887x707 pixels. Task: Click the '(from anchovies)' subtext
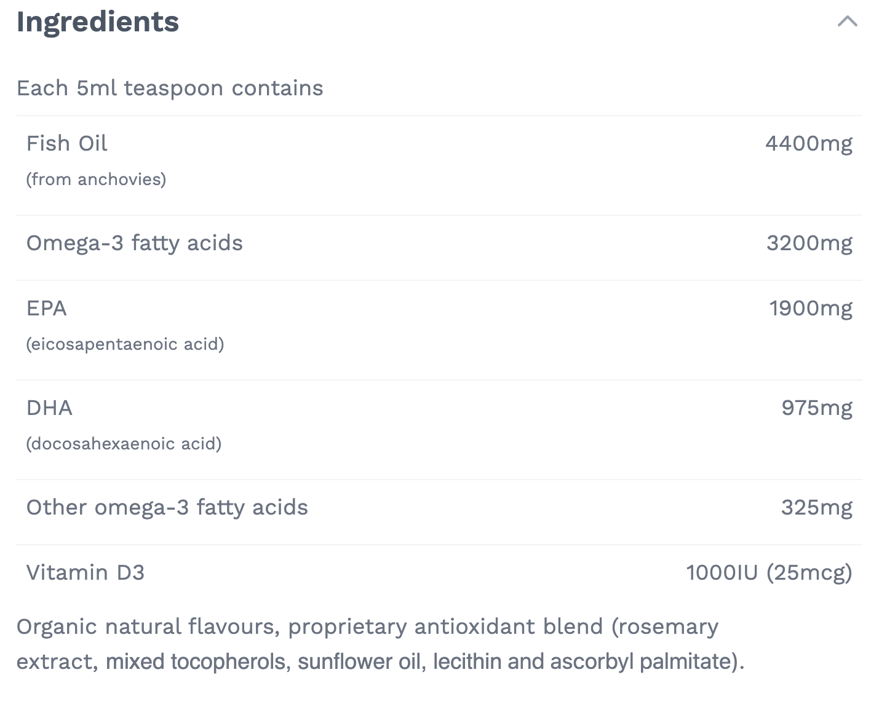pyautogui.click(x=96, y=180)
